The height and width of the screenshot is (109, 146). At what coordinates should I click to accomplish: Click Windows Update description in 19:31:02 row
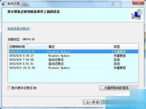(x=59, y=68)
